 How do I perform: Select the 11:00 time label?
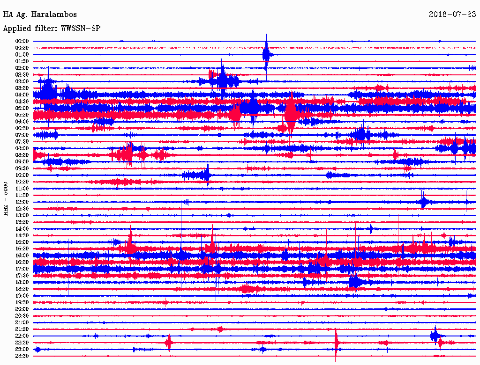(22, 189)
